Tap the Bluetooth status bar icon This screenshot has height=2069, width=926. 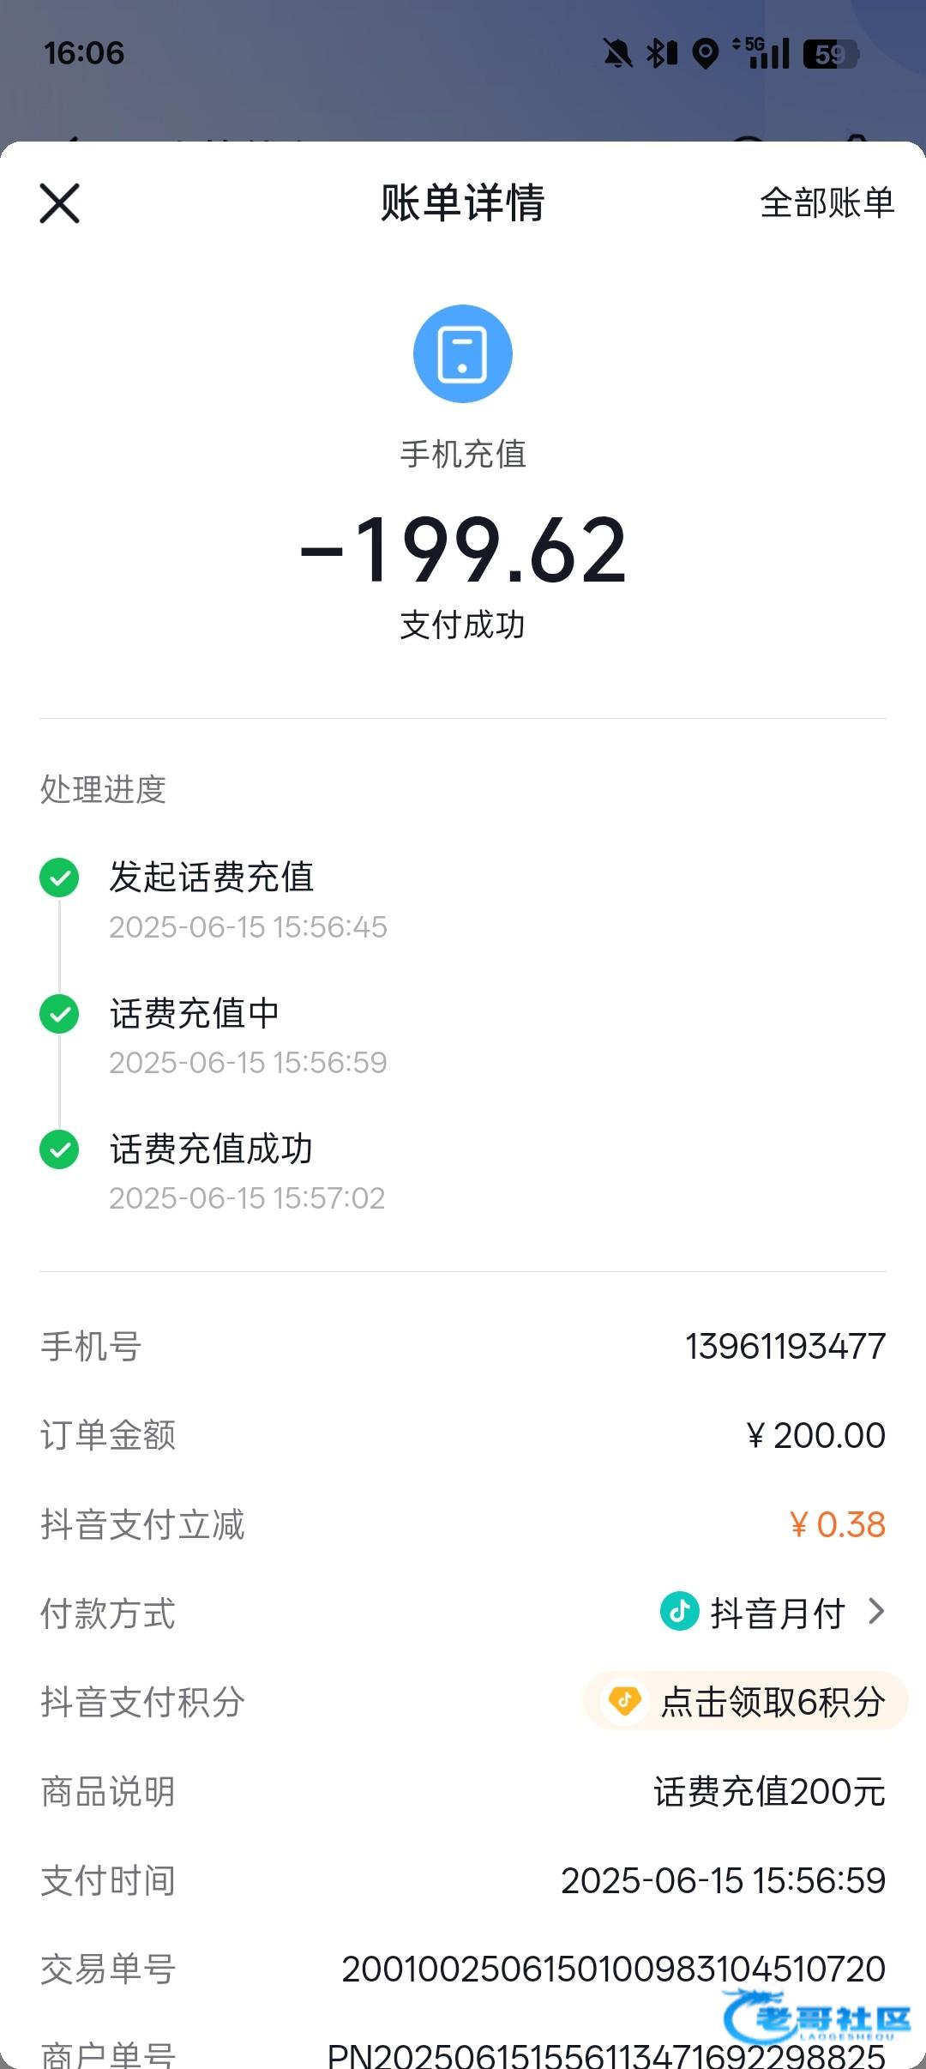point(661,54)
